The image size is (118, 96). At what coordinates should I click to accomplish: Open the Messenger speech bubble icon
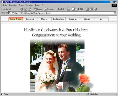click(95, 9)
